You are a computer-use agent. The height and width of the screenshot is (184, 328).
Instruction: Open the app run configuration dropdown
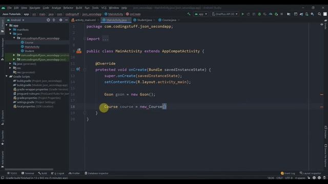tap(201, 14)
